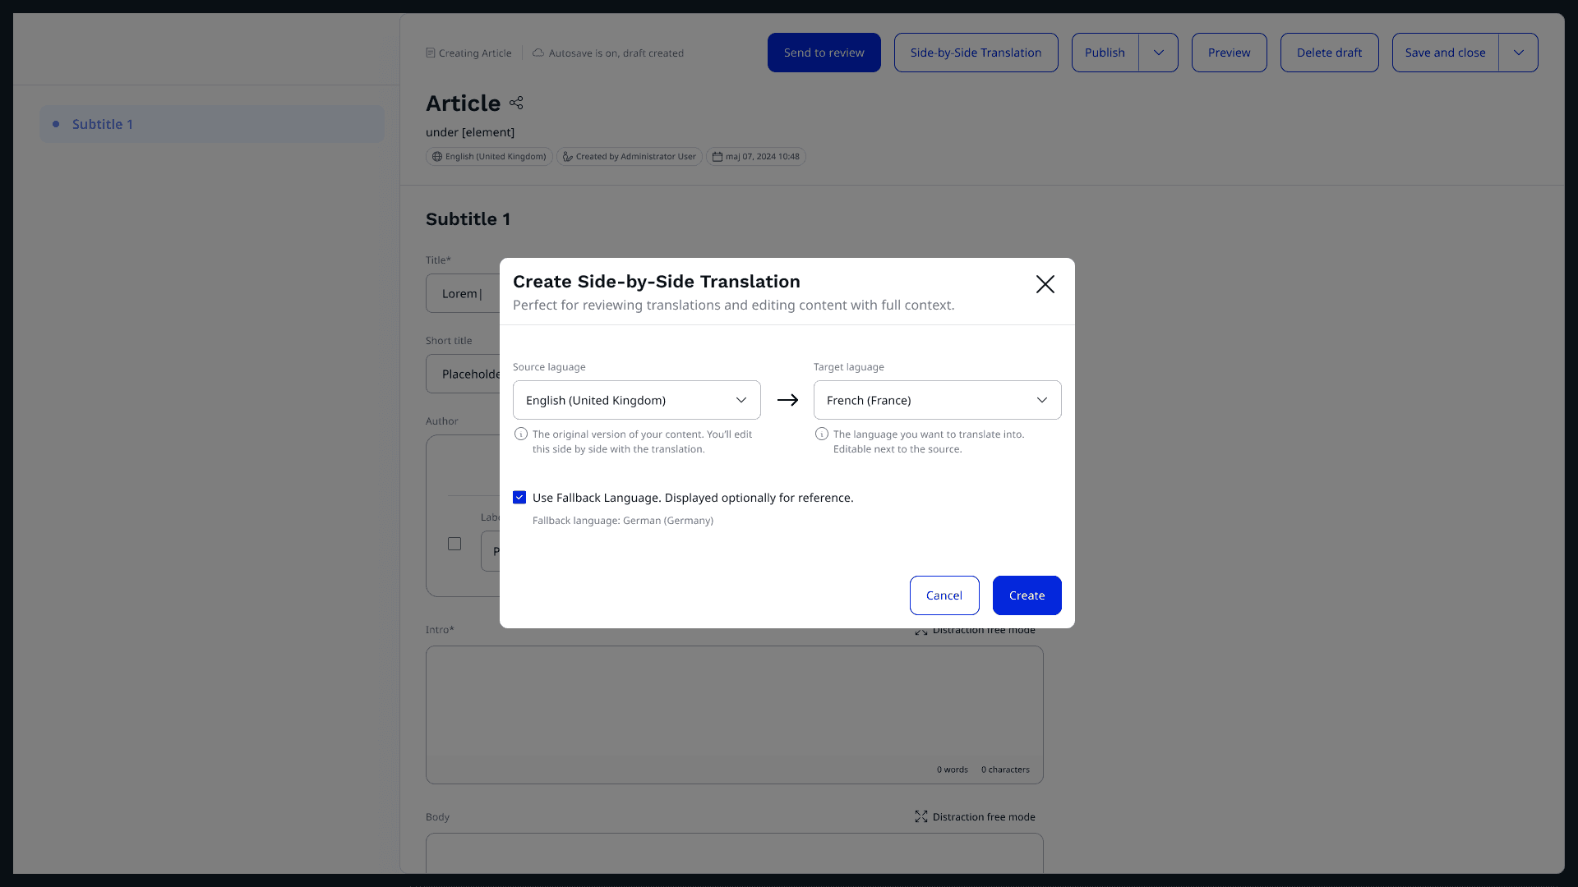This screenshot has width=1578, height=887.
Task: Close the Side-by-Side Translation dialog
Action: pos(1045,284)
